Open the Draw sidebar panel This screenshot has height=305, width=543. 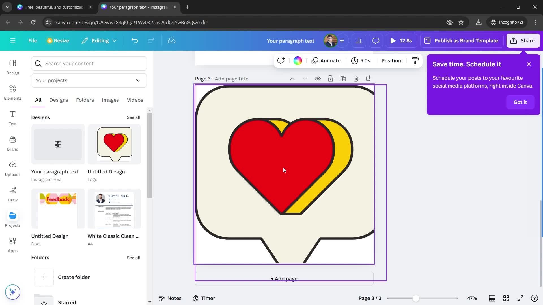(13, 194)
